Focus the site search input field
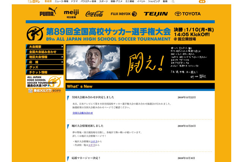The image size is (243, 162). 186,2
